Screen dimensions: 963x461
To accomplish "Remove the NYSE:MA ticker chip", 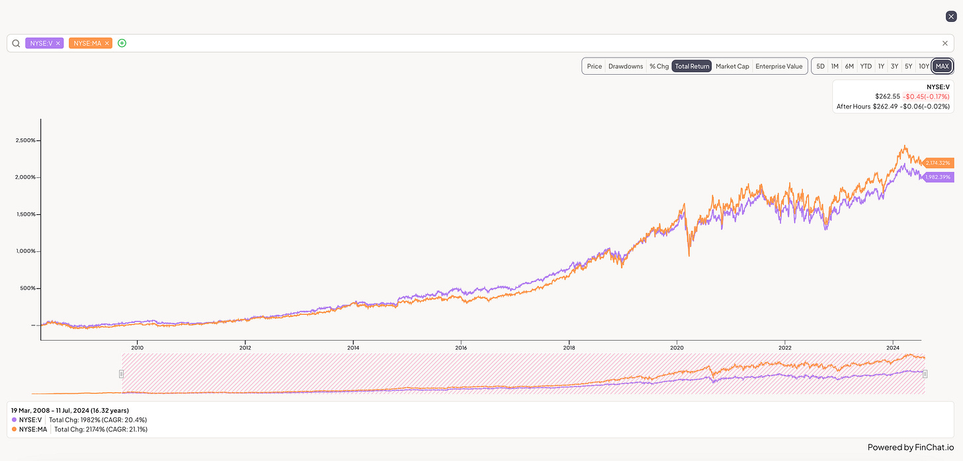I will tap(106, 43).
